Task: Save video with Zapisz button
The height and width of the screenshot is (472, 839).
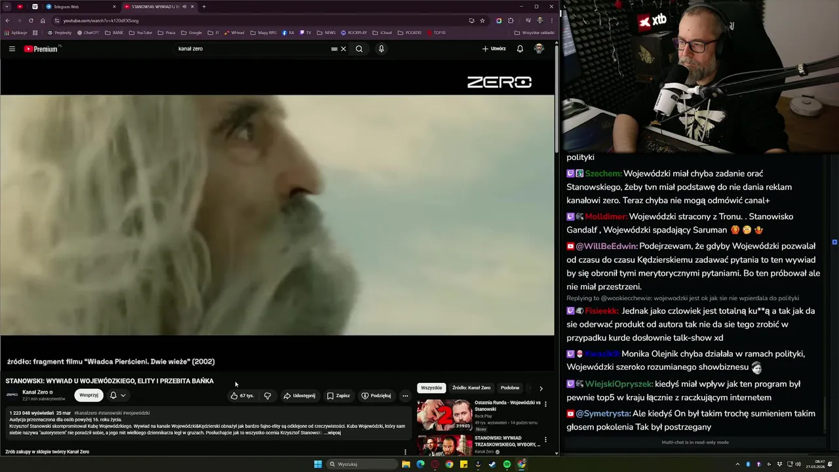Action: pos(339,396)
